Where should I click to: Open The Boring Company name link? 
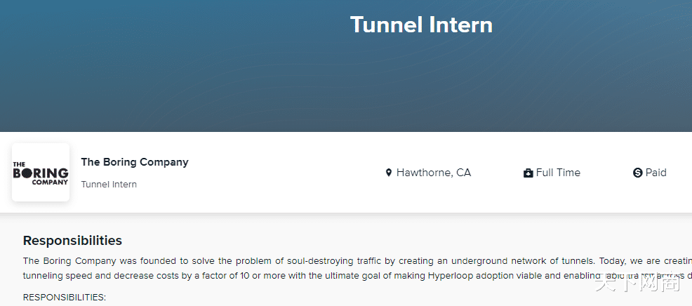click(135, 162)
